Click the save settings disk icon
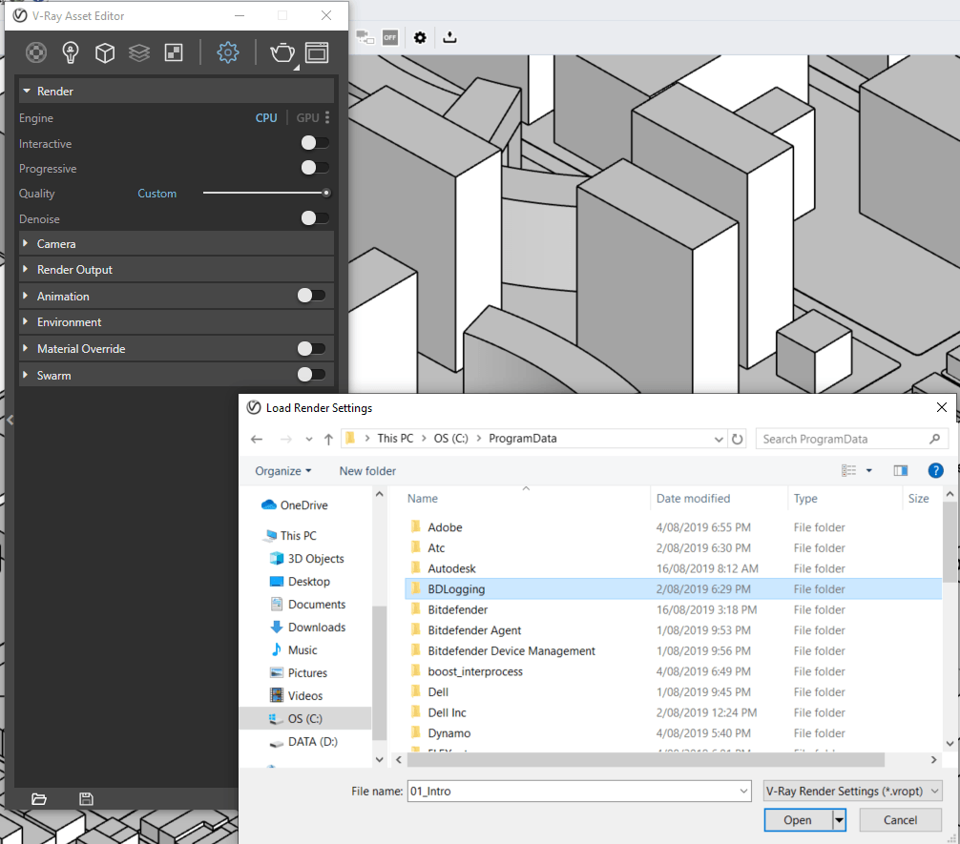The height and width of the screenshot is (844, 960). [x=86, y=799]
